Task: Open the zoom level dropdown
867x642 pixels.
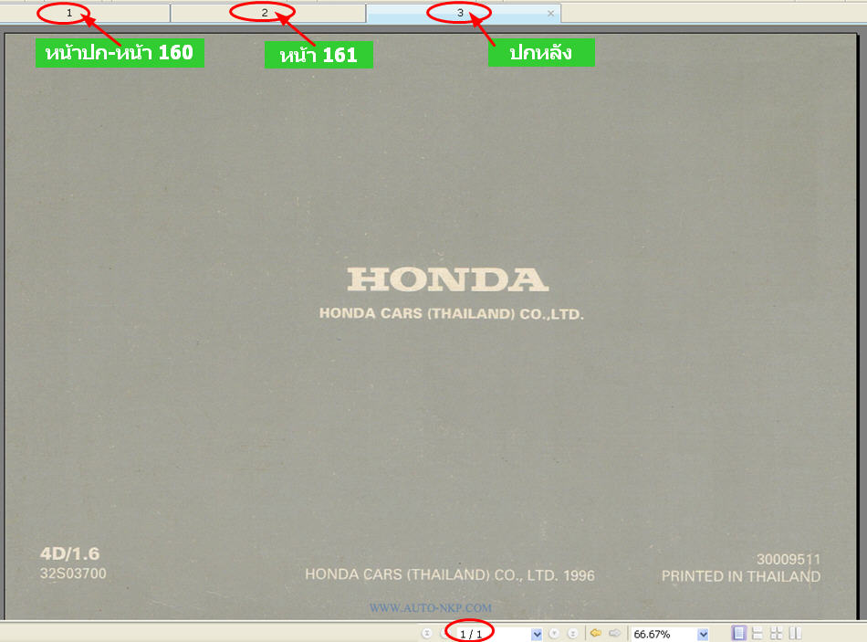Action: (703, 635)
